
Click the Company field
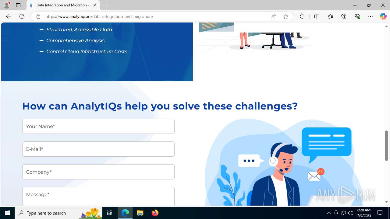(98, 172)
